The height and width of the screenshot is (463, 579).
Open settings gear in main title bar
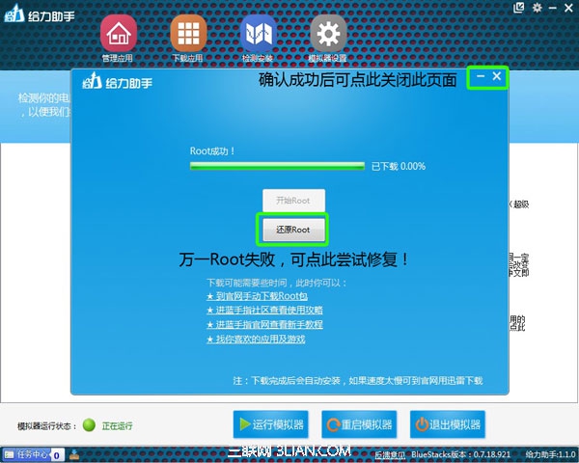tap(538, 8)
